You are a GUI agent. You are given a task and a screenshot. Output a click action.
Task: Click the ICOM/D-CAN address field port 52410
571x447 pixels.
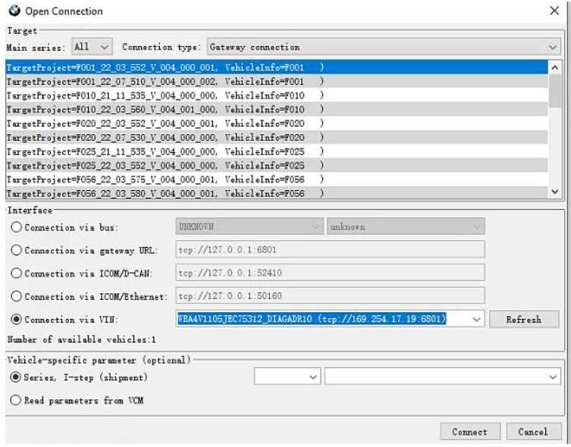click(330, 273)
